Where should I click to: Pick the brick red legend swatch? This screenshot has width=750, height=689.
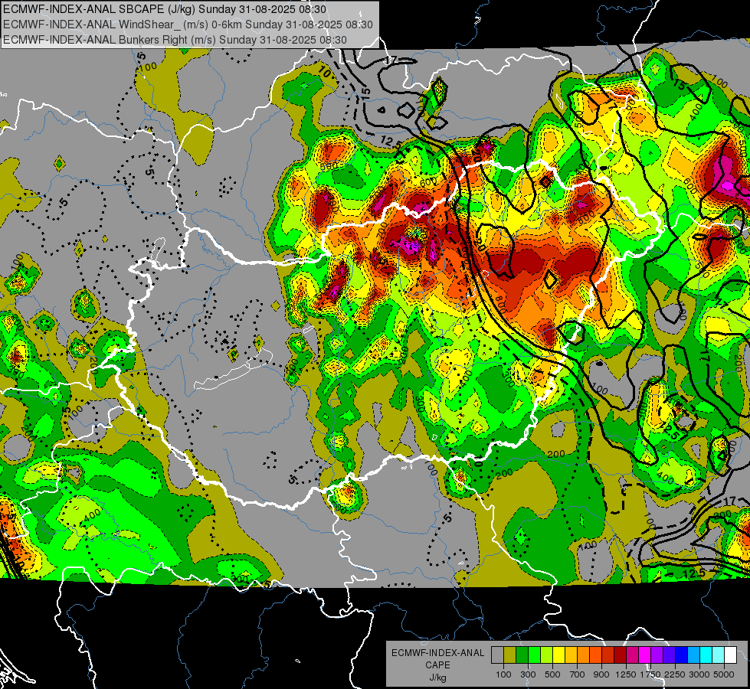tap(608, 655)
